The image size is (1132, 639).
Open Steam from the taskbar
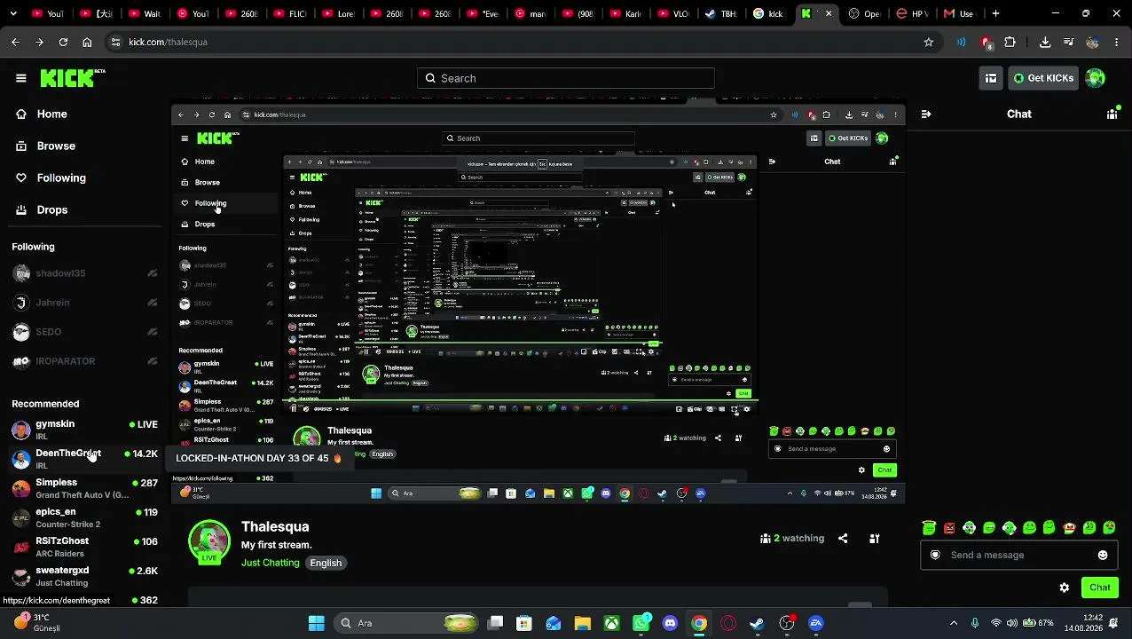757,623
